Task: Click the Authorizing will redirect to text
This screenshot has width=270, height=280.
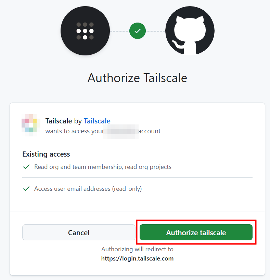Action: [x=137, y=249]
